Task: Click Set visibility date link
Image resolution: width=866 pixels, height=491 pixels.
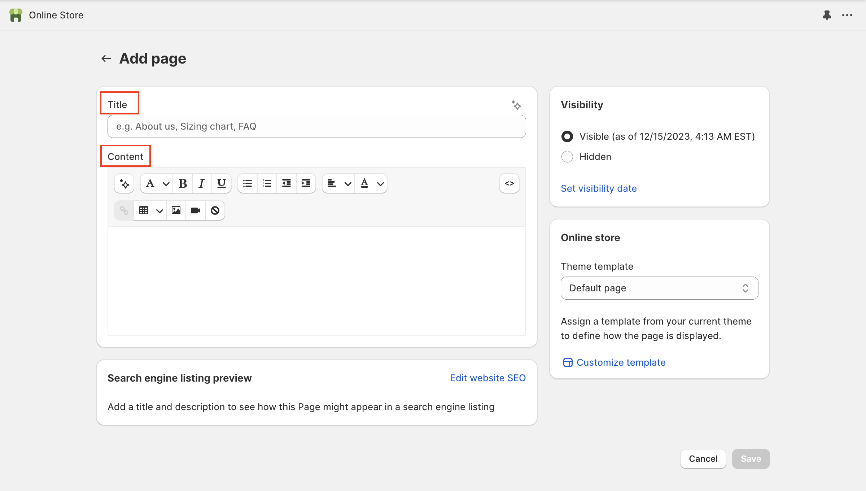Action: (x=599, y=188)
